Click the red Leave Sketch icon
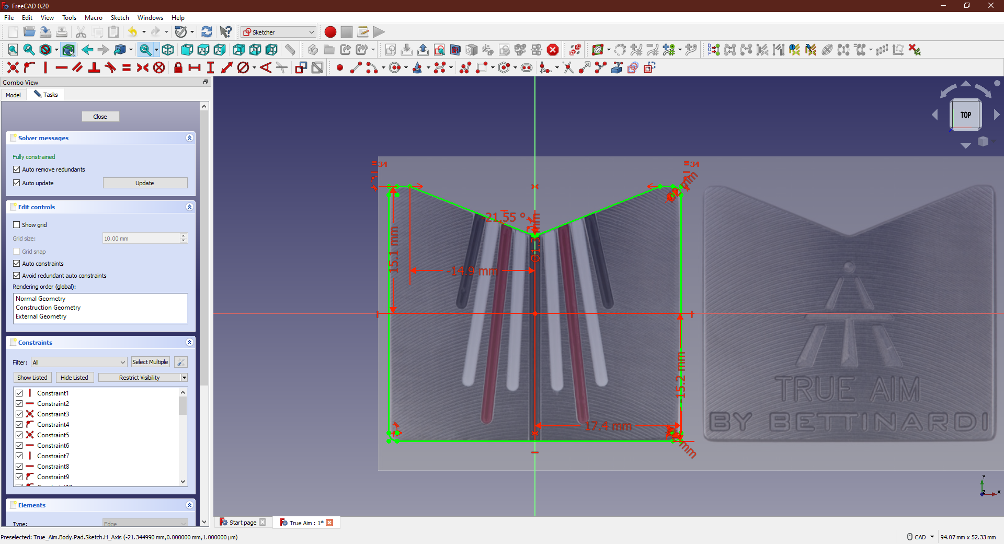 [x=553, y=50]
